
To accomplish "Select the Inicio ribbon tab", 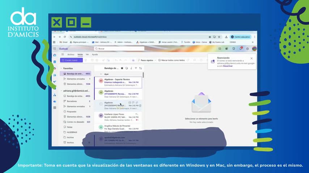I will [x=80, y=54].
